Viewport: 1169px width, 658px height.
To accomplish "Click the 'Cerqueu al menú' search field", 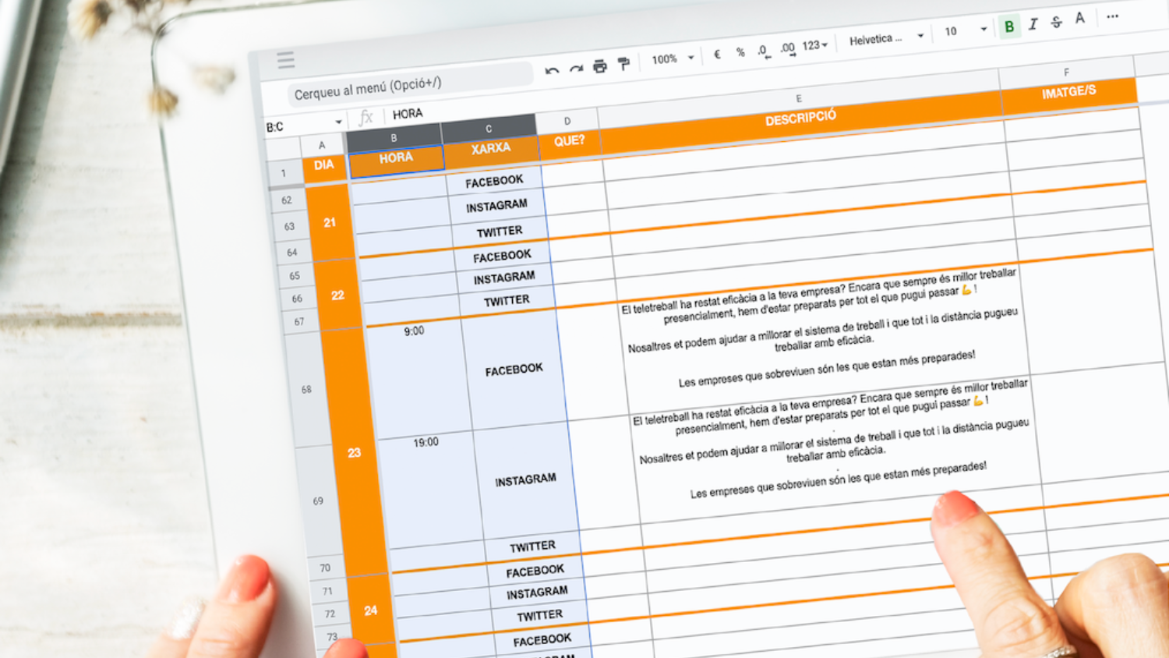I will click(411, 86).
